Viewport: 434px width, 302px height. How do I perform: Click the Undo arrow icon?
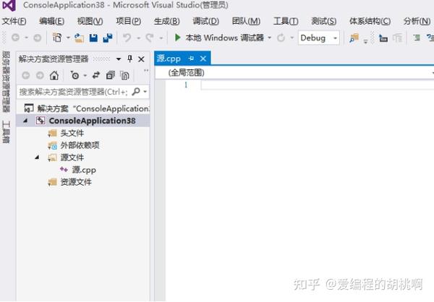point(127,38)
